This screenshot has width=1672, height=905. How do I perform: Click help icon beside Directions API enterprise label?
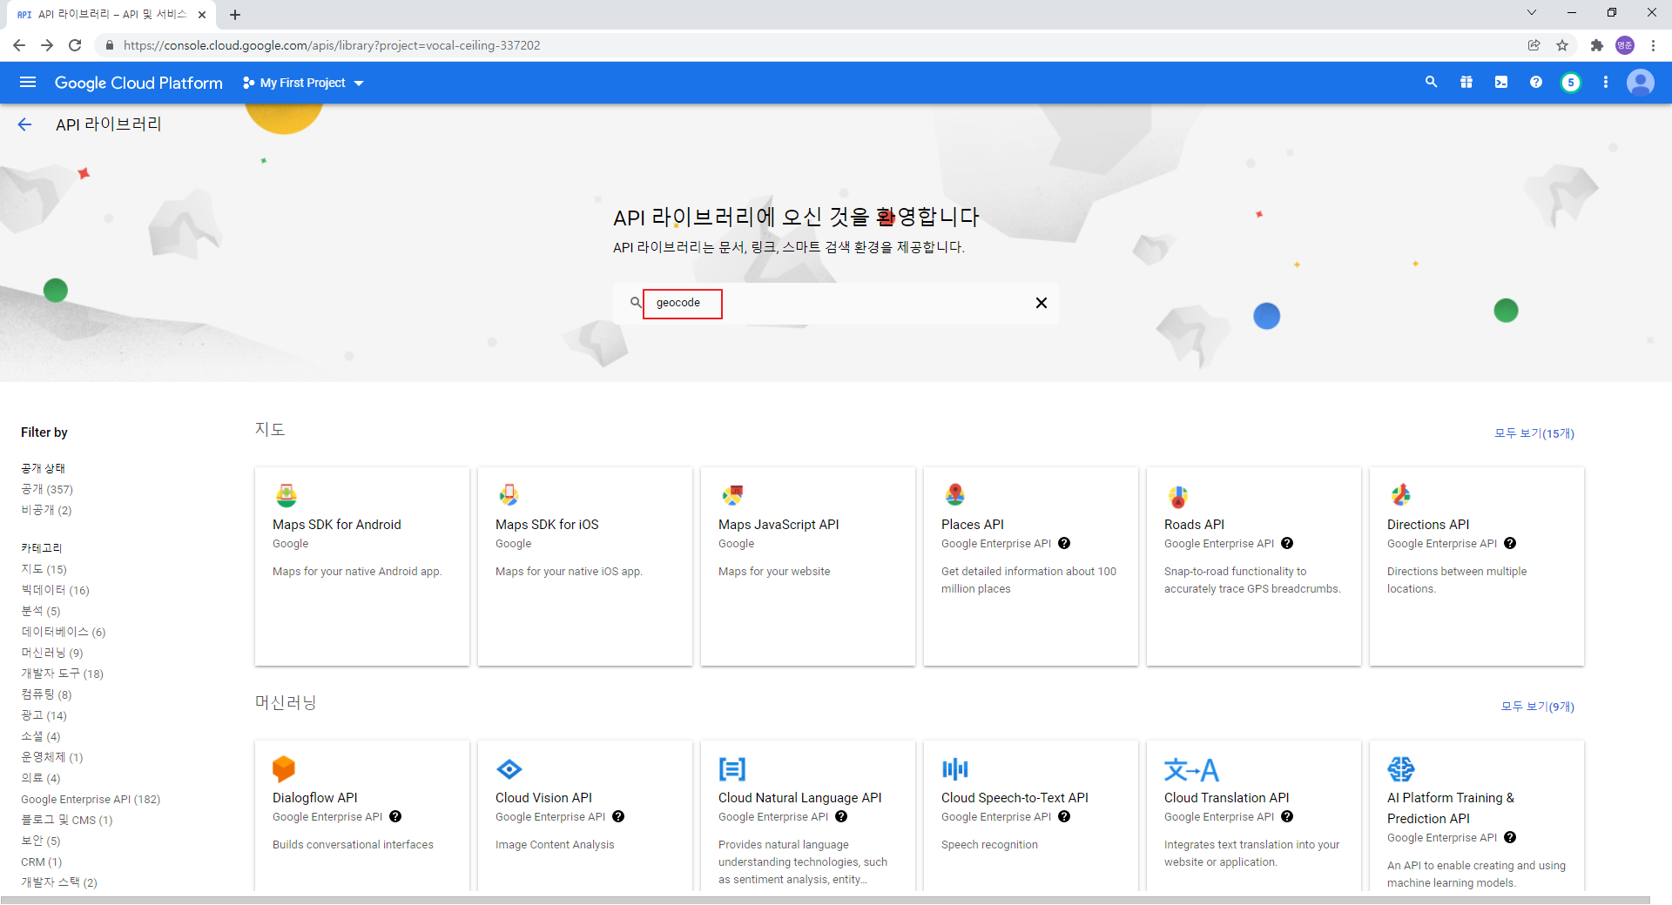(1510, 544)
